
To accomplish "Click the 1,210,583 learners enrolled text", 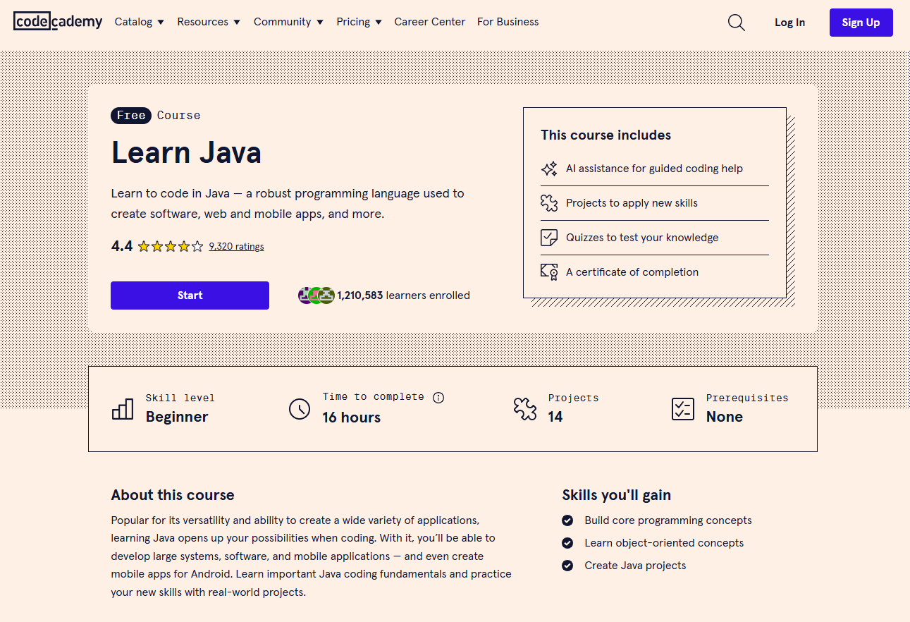I will (403, 295).
